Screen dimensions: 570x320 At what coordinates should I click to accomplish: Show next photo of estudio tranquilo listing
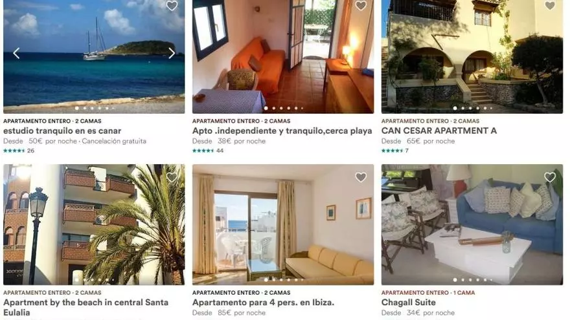[172, 53]
